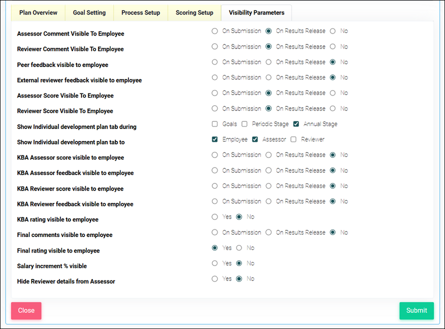Open the Plan Overview tab

point(38,12)
